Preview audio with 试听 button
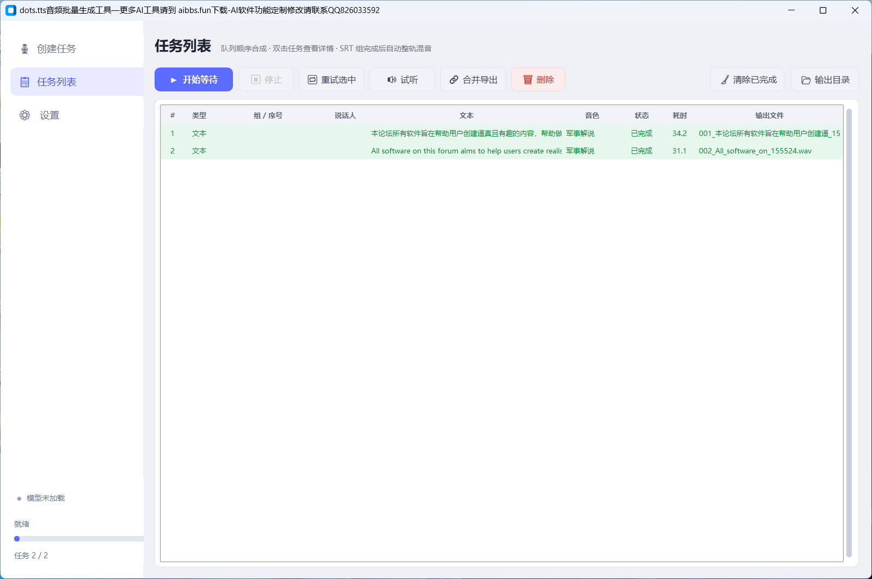This screenshot has width=872, height=579. pos(402,79)
